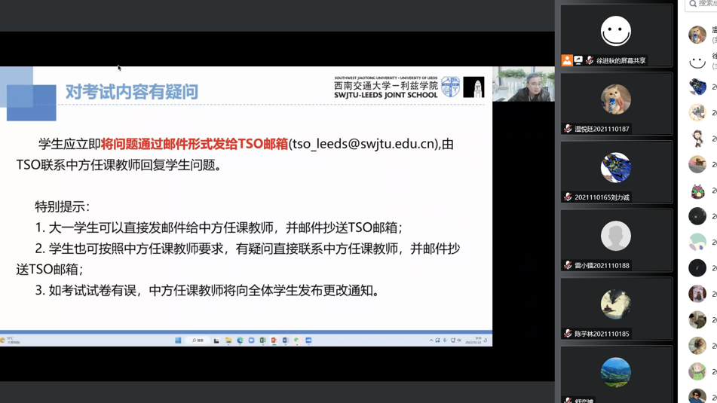
Task: Click muted mic icon beside 陈芋林2021110185
Action: coord(568,334)
